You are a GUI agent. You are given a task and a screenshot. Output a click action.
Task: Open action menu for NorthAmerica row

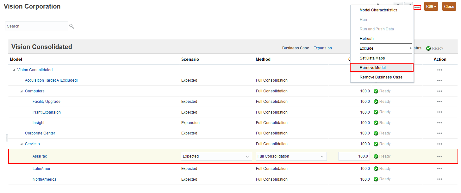(x=439, y=179)
